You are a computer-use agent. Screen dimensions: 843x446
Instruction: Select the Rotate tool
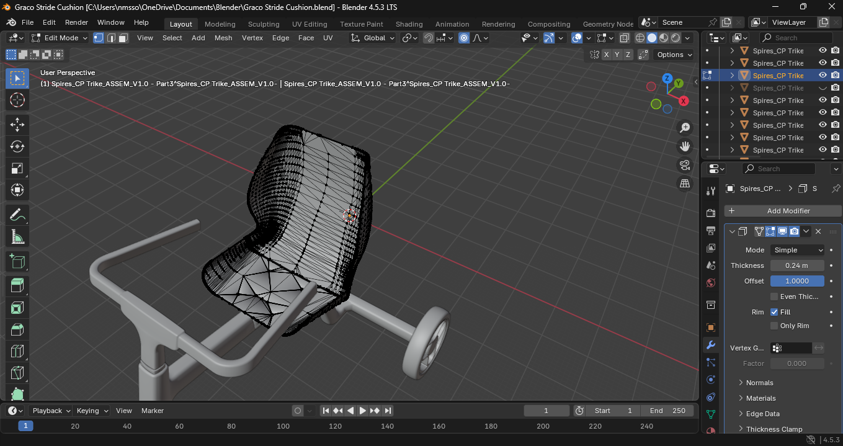tap(17, 146)
